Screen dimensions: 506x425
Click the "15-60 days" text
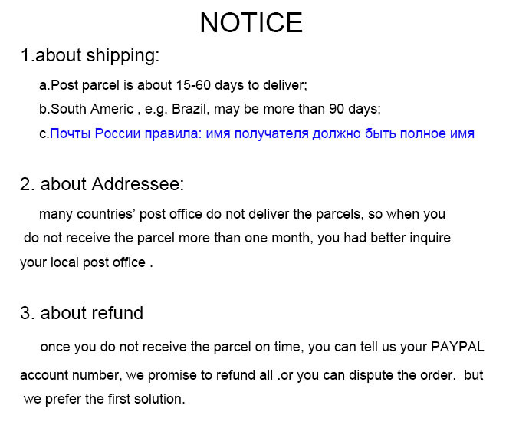click(x=201, y=86)
